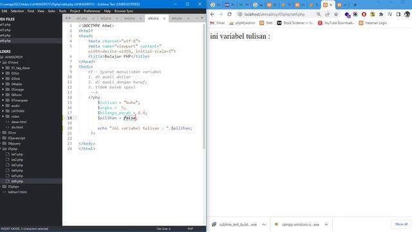The image size is (412, 232).
Task: Collapse the 05php folder
Action: pyautogui.click(x=1, y=149)
